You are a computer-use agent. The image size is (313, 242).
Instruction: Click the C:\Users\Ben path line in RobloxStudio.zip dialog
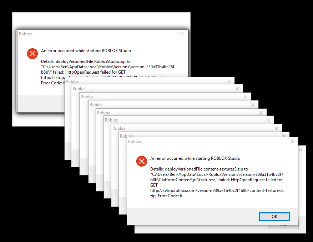tap(107, 67)
